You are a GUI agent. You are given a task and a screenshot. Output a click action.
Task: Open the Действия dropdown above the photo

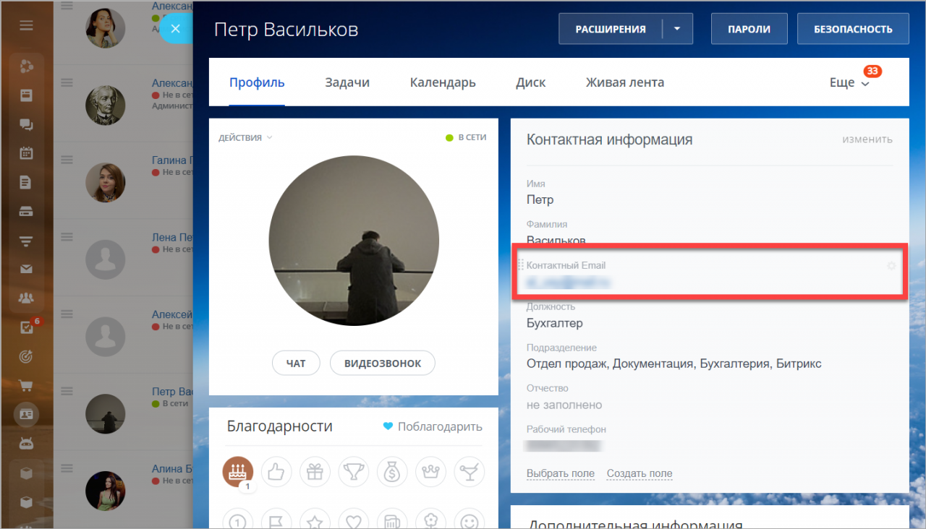click(245, 137)
